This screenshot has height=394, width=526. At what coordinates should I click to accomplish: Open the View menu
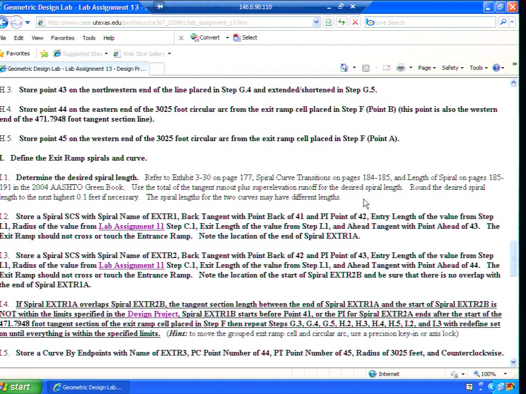pyautogui.click(x=37, y=38)
